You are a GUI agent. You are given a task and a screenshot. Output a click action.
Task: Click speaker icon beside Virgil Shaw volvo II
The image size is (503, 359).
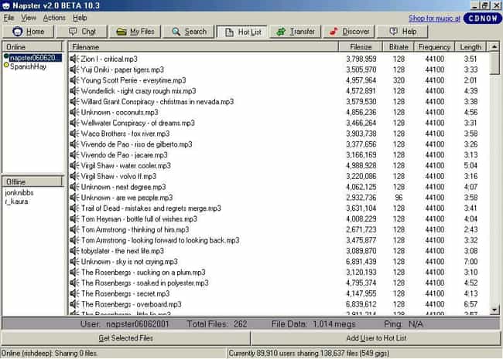click(74, 176)
